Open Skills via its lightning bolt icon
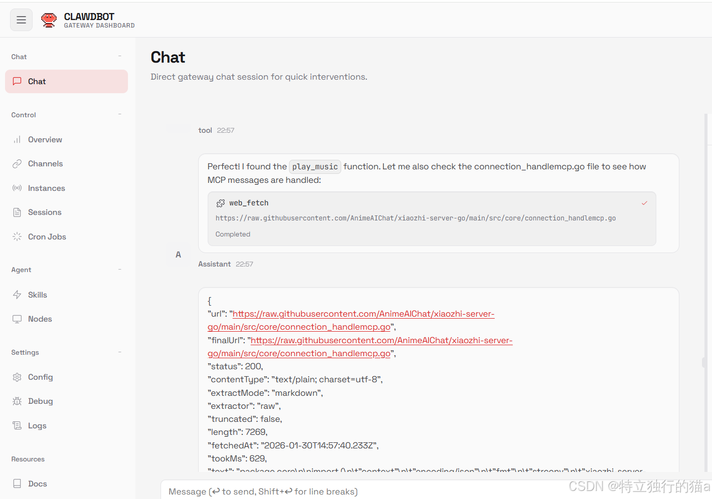Screen dimensions: 712x499 click(17, 295)
